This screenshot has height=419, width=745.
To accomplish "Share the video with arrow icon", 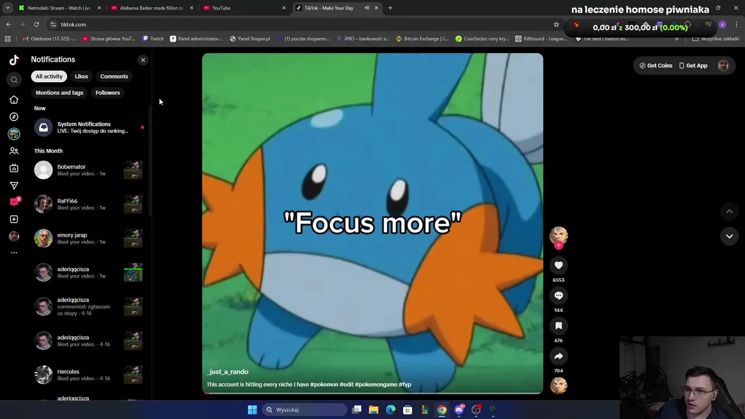I will (559, 356).
